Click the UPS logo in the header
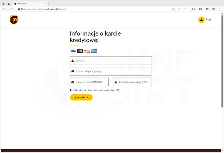The height and width of the screenshot is (153, 224). (x=13, y=20)
